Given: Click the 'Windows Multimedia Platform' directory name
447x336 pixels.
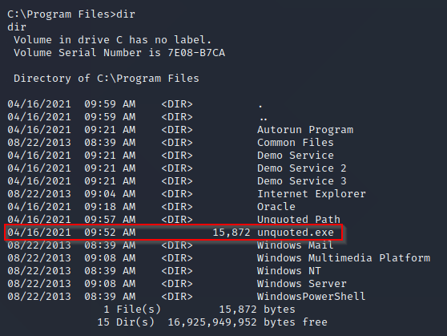Looking at the screenshot, I should (x=344, y=258).
